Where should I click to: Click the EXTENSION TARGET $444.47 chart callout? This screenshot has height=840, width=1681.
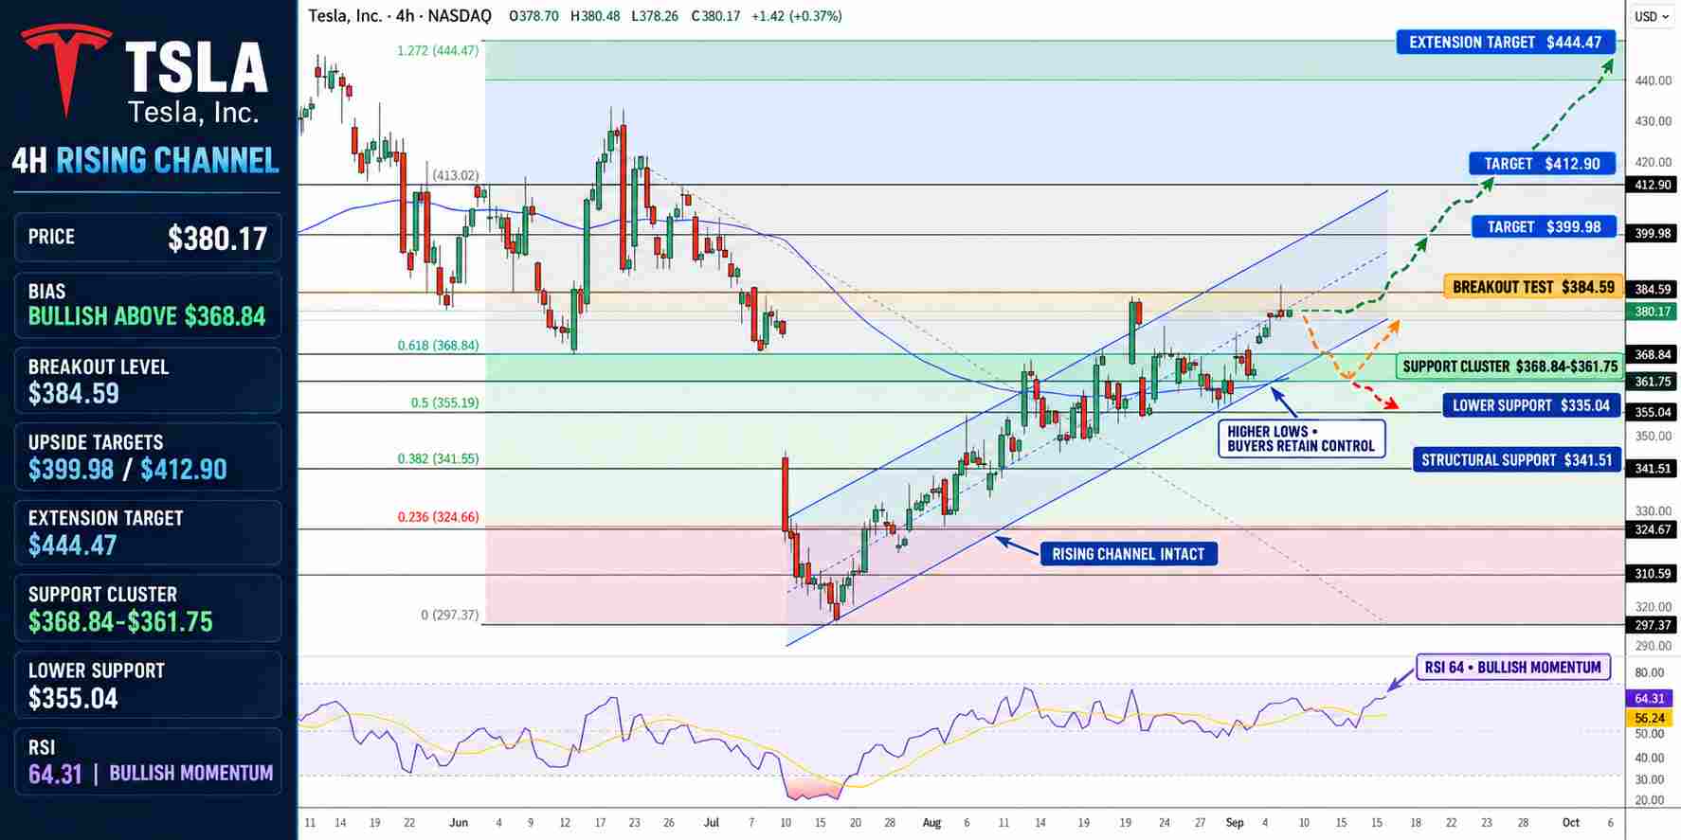tap(1505, 42)
